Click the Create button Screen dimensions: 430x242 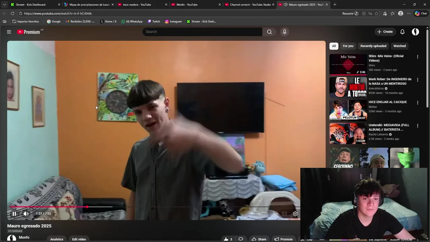[385, 32]
